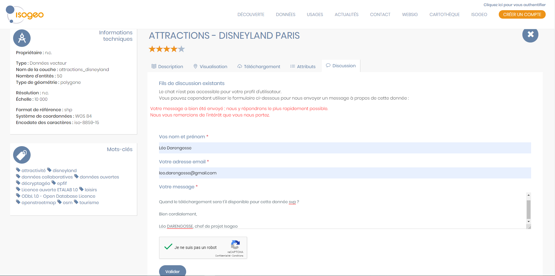555x276 pixels.
Task: Close the data sheet with X button
Action: (530, 34)
